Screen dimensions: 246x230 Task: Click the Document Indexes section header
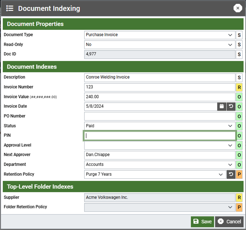click(x=123, y=67)
